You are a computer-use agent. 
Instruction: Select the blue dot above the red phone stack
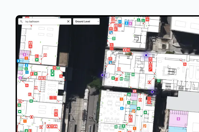tap(146, 55)
